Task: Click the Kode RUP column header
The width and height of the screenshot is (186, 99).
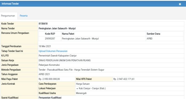Action: tap(50, 34)
